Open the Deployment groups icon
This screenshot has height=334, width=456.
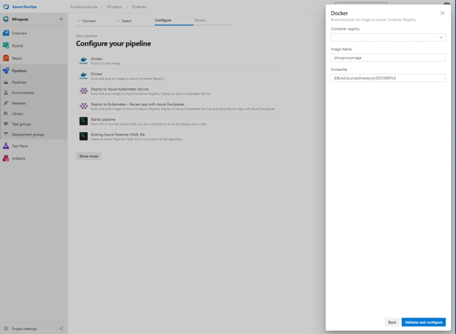[x=6, y=135]
